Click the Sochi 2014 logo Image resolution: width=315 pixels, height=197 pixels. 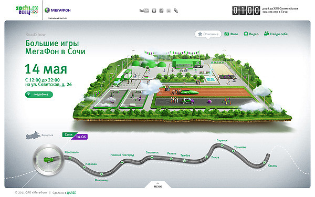pos(27,10)
